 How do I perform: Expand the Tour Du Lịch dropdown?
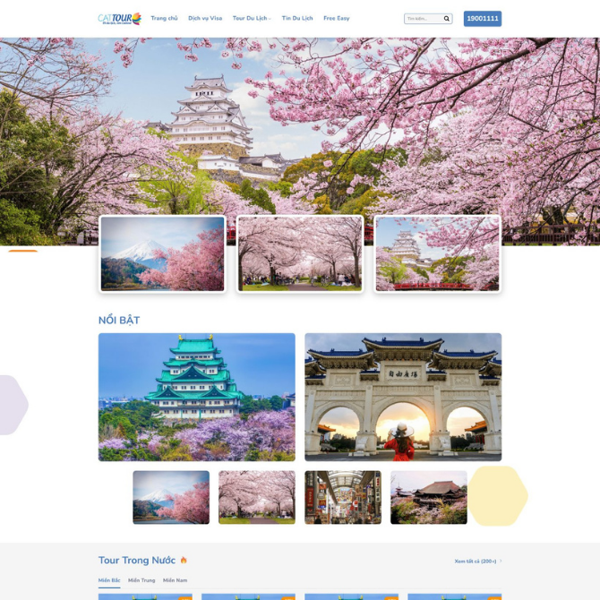point(252,19)
